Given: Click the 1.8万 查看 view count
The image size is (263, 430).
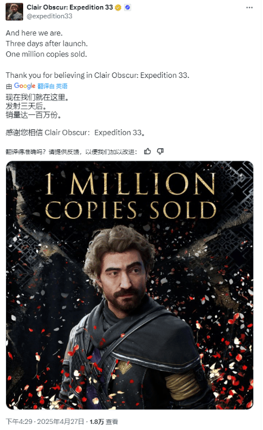Looking at the screenshot, I should pos(104,422).
